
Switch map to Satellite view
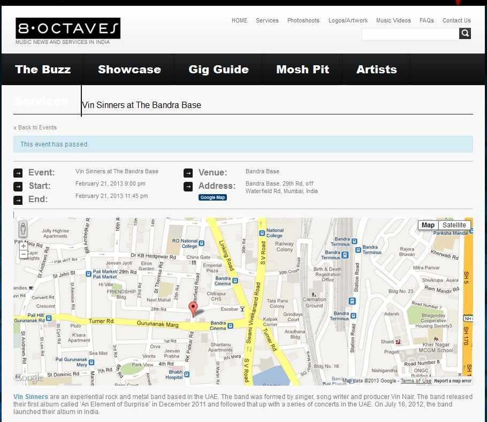(454, 225)
